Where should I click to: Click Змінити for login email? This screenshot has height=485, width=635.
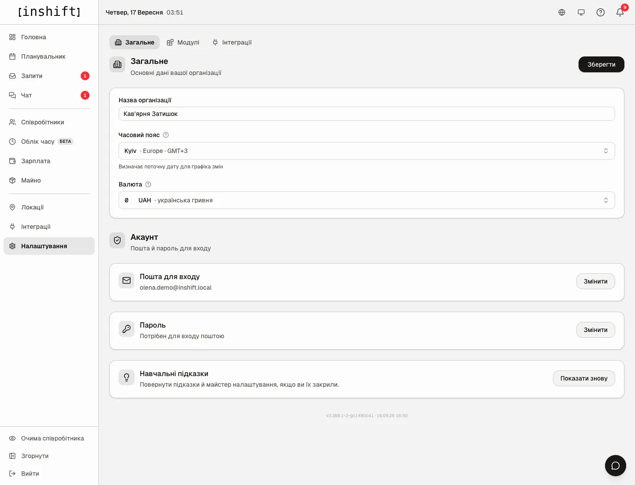click(596, 281)
